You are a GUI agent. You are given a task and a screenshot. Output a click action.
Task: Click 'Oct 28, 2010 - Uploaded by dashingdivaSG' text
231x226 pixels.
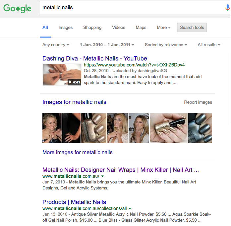(x=125, y=71)
